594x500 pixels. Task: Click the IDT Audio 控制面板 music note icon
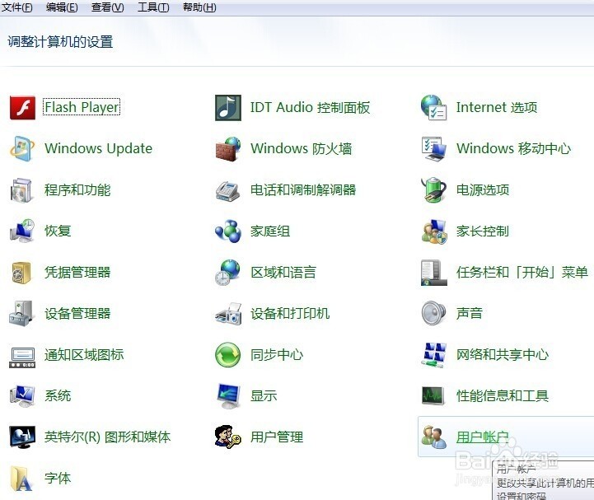(228, 107)
